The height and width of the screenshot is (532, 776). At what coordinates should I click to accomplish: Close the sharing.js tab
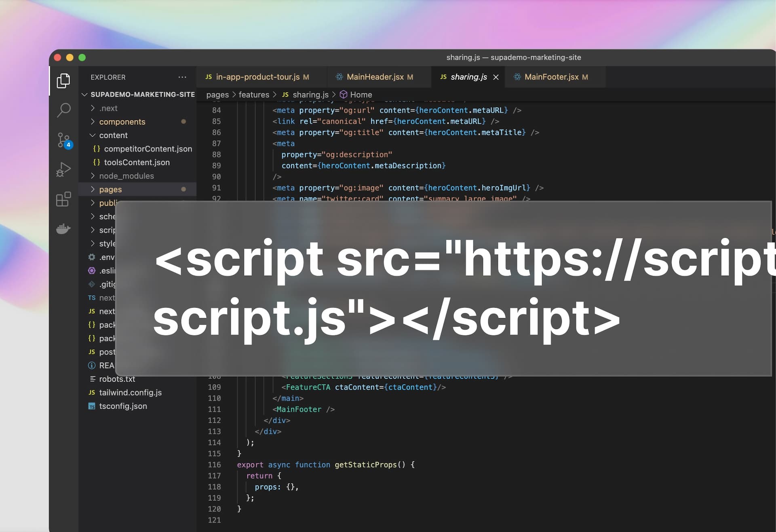496,77
